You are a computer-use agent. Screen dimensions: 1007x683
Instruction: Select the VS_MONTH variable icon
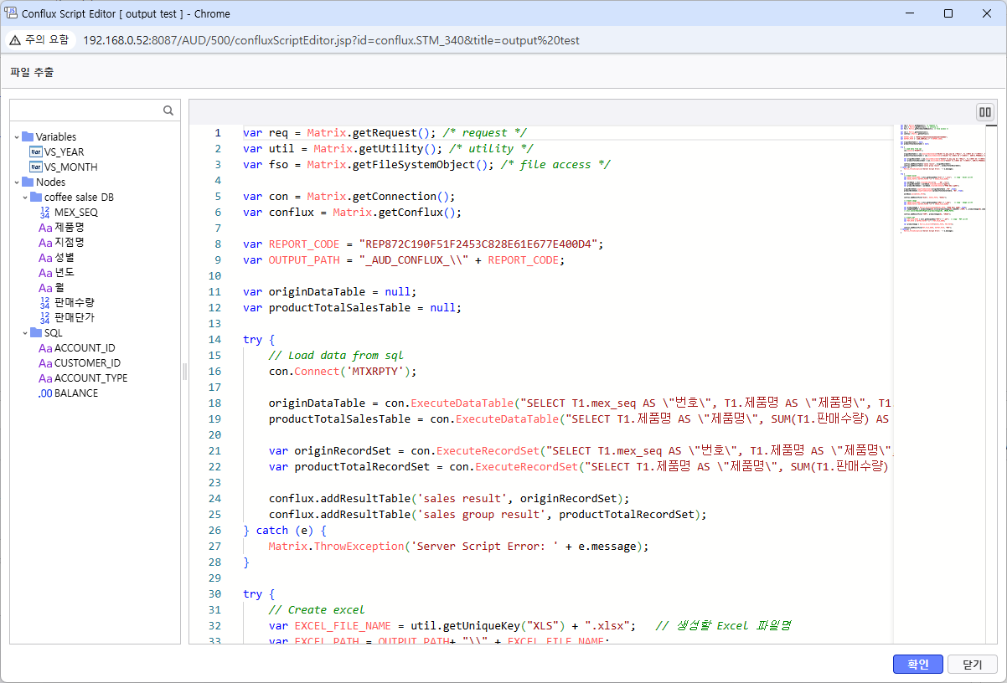[35, 167]
